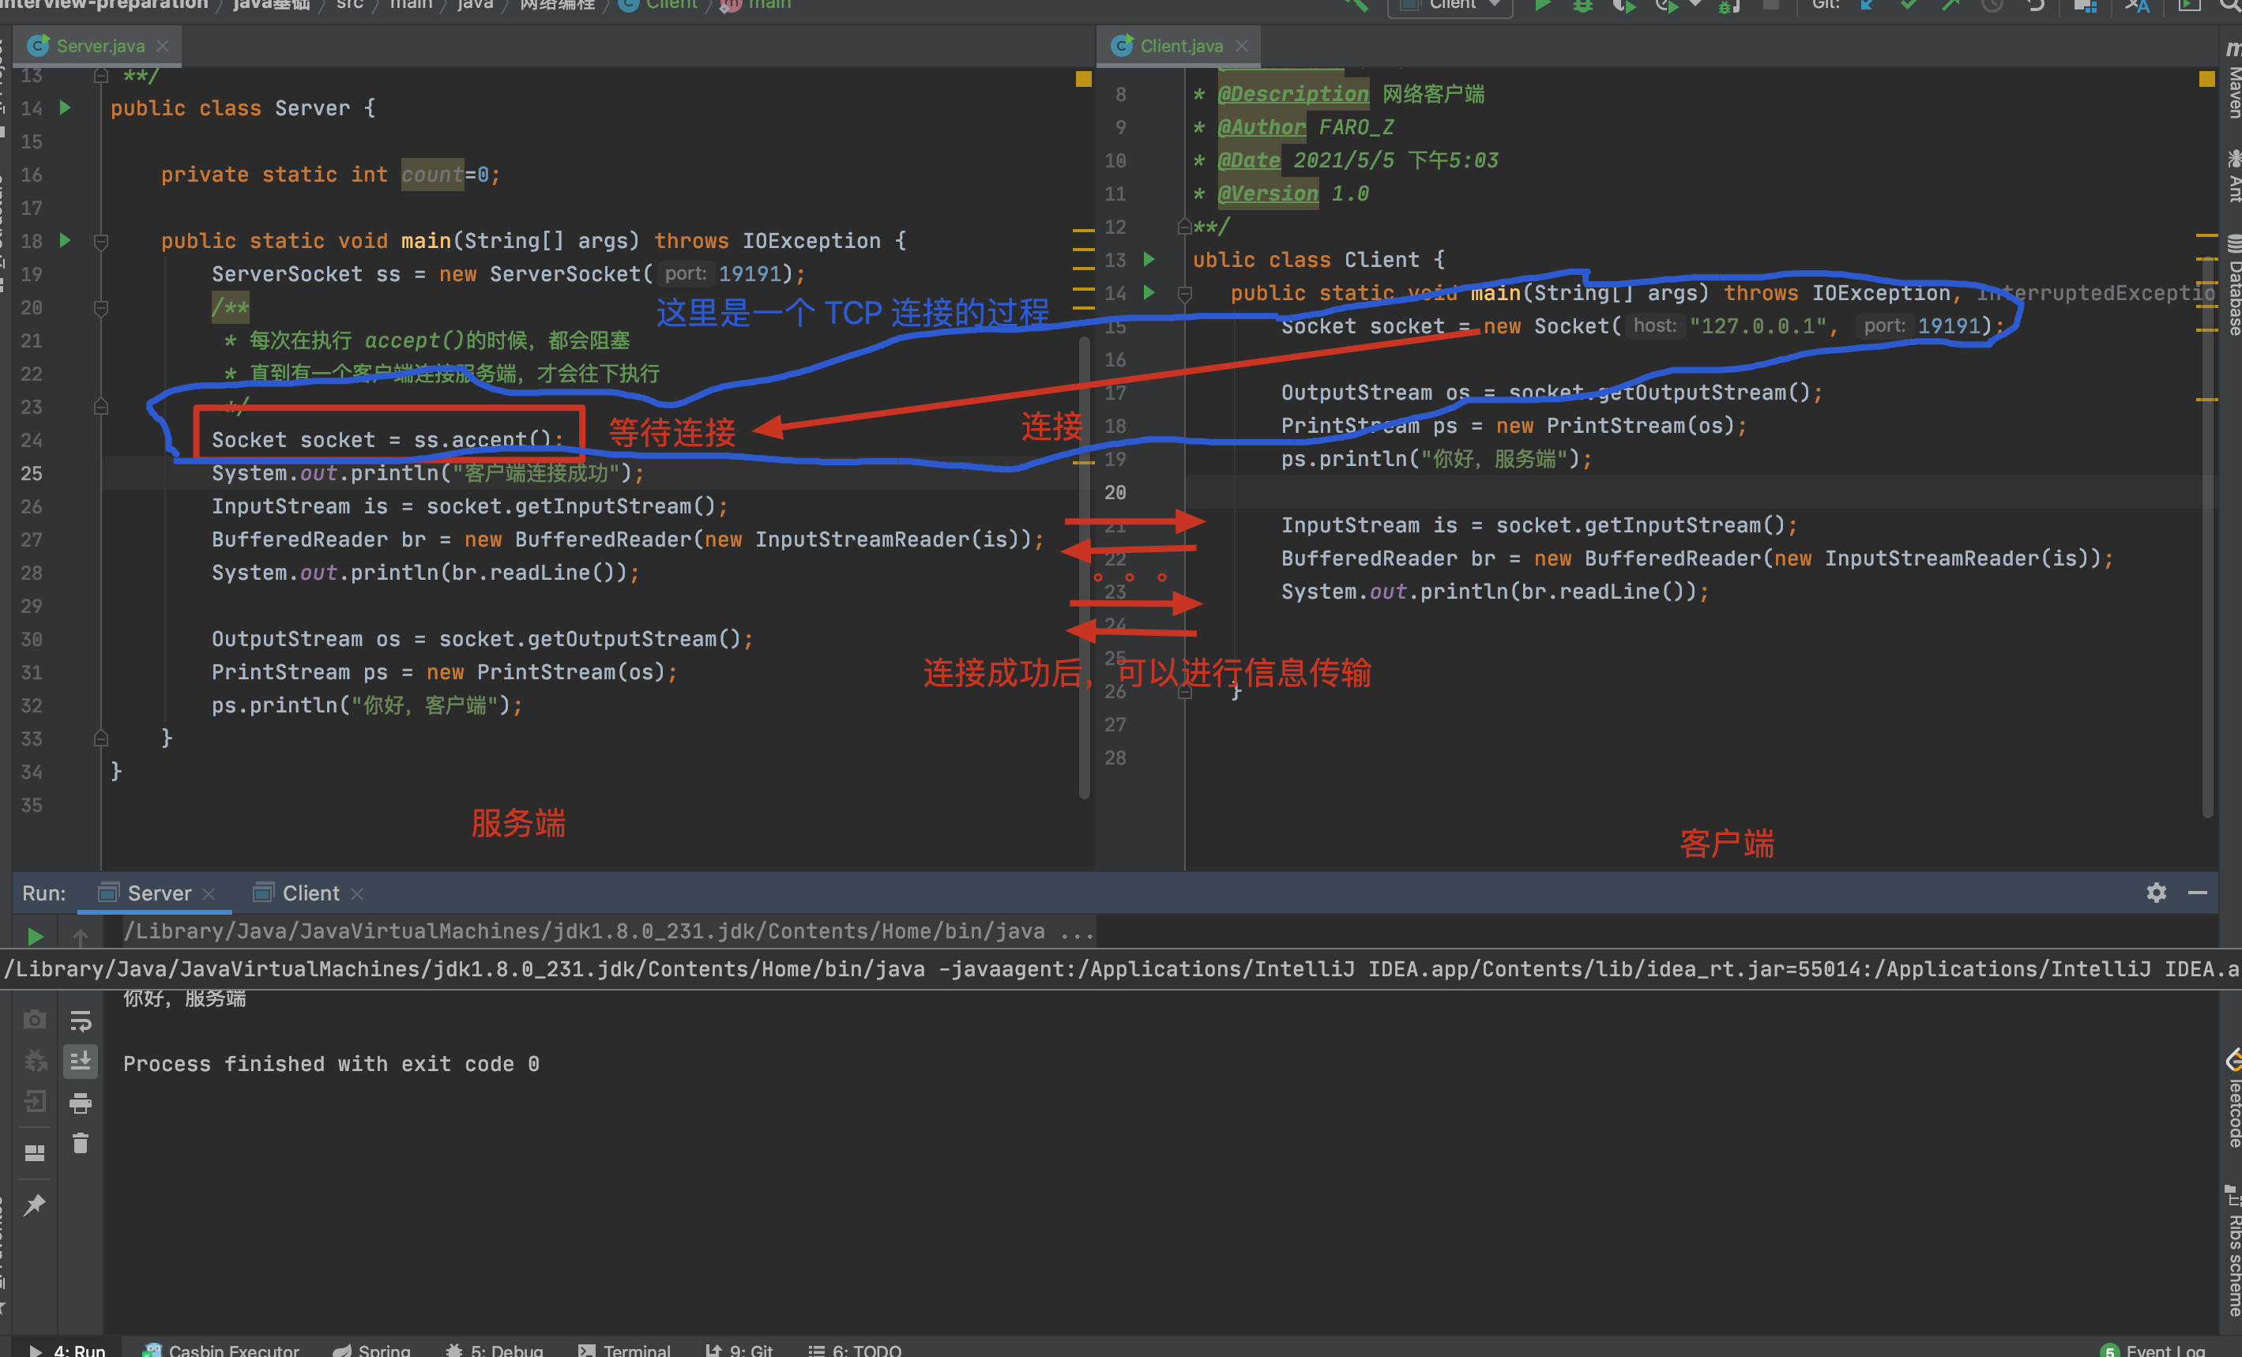
Task: Click the Debug bug button in top toolbar
Action: 1582,5
